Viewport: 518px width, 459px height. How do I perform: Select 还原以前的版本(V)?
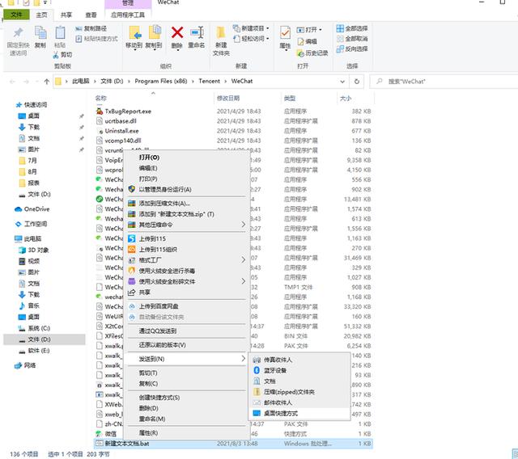tap(187, 345)
